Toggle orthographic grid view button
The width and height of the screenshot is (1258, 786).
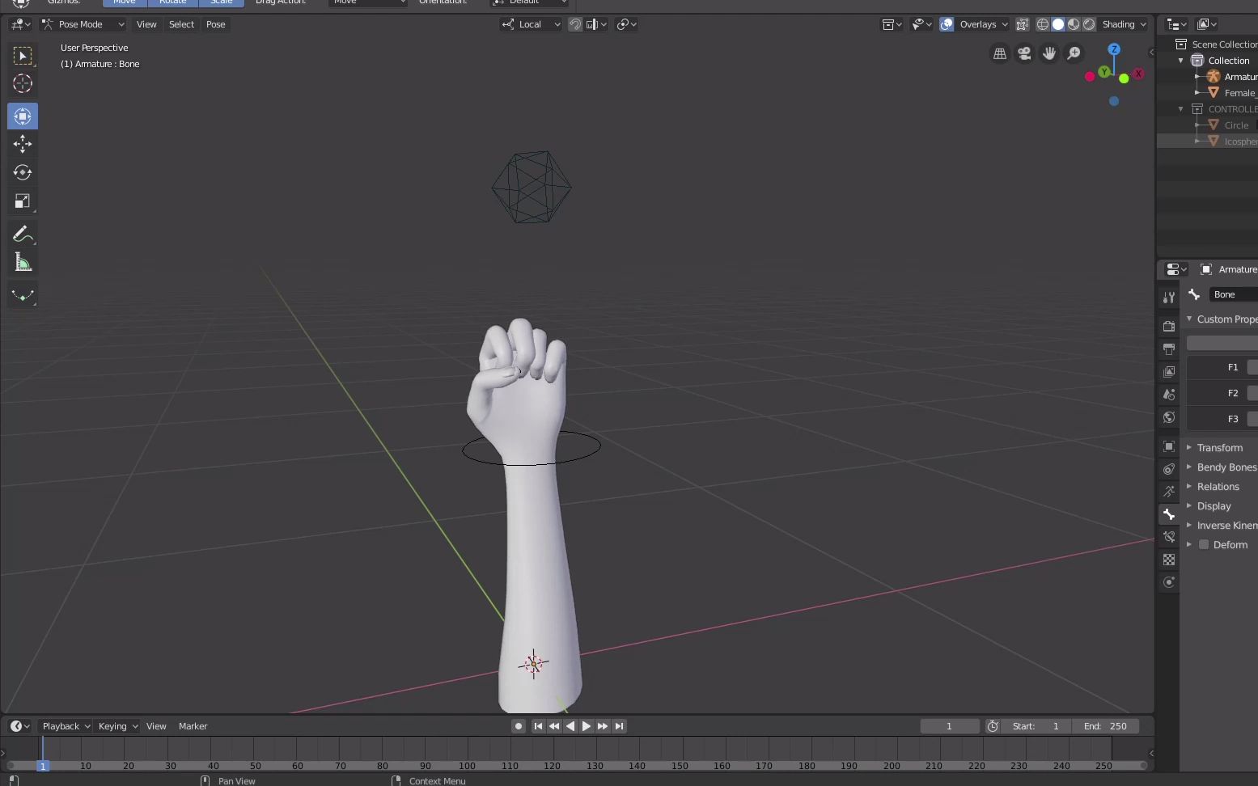click(1000, 53)
